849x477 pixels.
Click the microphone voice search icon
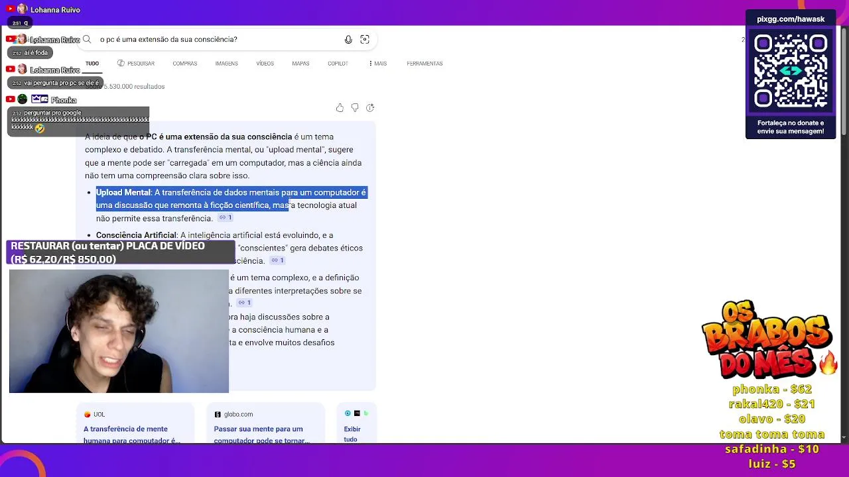coord(348,40)
